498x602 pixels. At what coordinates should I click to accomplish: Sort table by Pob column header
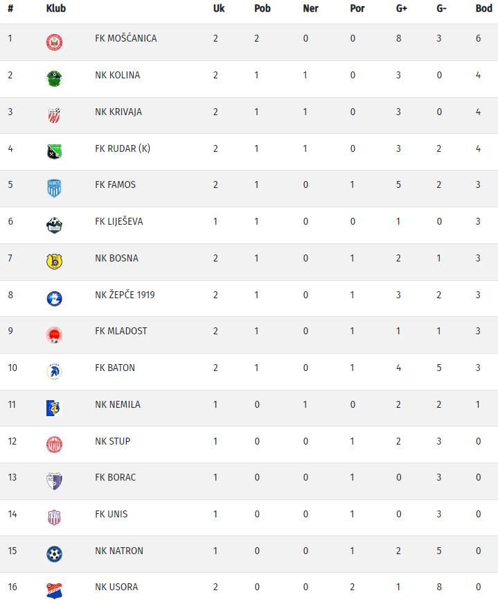[x=263, y=9]
